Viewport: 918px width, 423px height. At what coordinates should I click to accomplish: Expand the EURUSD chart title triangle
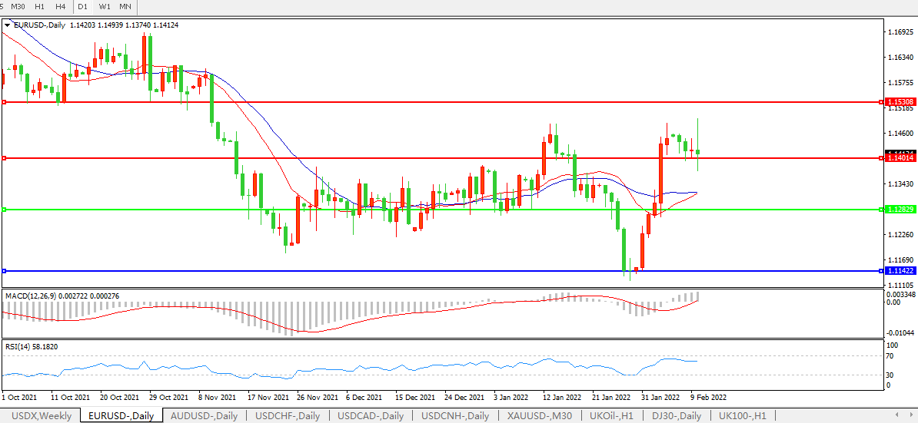[8, 25]
